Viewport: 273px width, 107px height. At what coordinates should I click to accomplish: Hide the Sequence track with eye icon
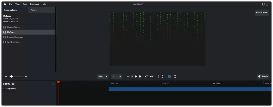(4, 89)
